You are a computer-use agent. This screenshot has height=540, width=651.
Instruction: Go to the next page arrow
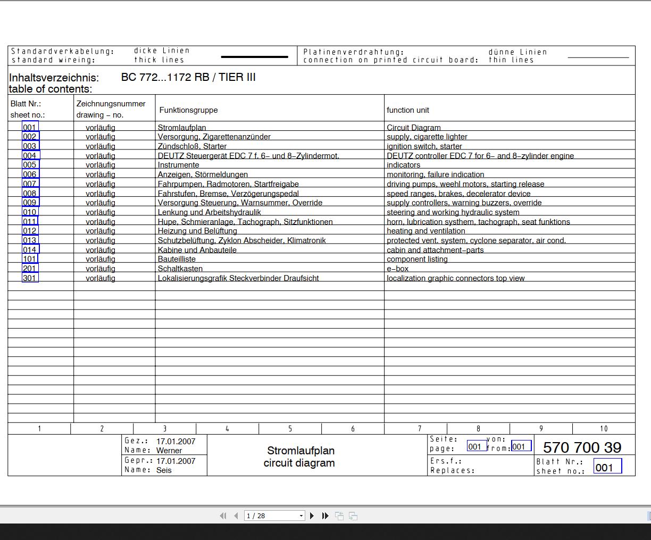pos(312,516)
